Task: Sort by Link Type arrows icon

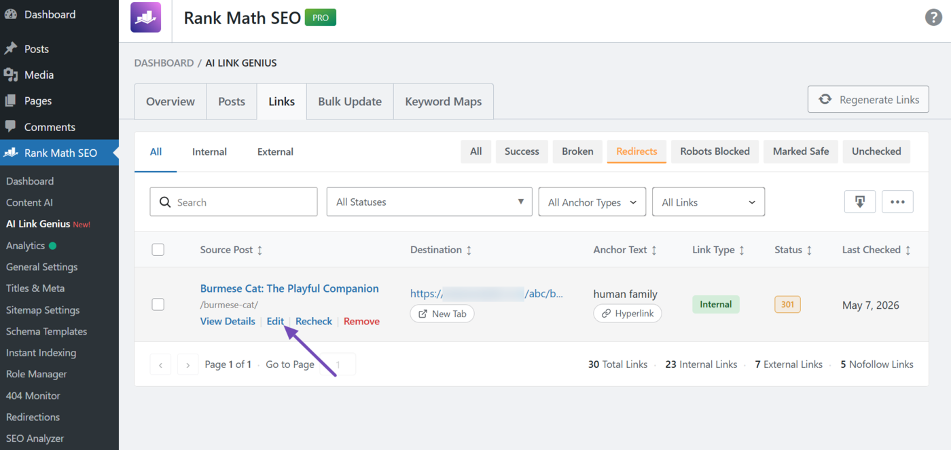Action: (x=742, y=250)
